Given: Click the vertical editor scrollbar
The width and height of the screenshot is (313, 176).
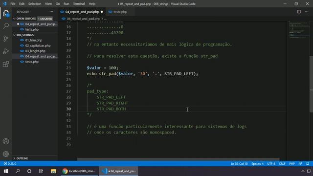Looking at the screenshot, I should (x=311, y=84).
